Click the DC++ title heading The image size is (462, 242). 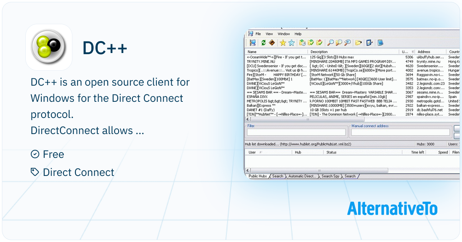pos(105,48)
